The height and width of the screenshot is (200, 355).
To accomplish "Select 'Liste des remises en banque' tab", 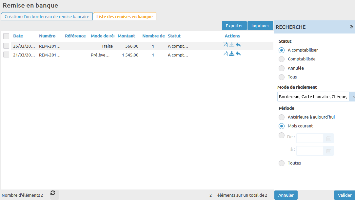I will (125, 16).
